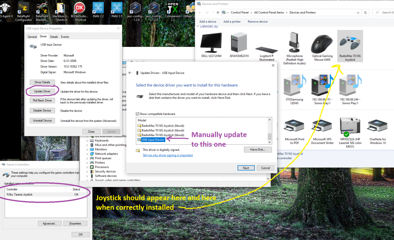This screenshot has height=240, width=394.
Task: Click Next in Update Drivers wizard
Action: point(246,168)
